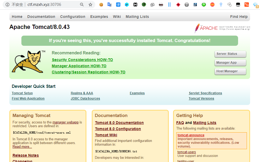The width and height of the screenshot is (260, 162).
Task: Click the successfully installed Tomcat congratulations banner
Action: pyautogui.click(x=130, y=41)
